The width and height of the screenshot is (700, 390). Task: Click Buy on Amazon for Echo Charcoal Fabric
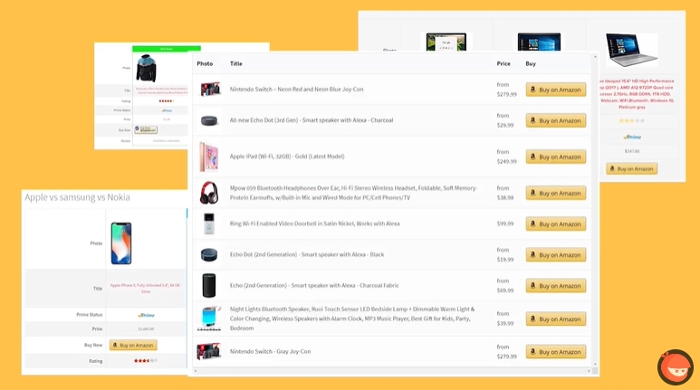pyautogui.click(x=556, y=286)
